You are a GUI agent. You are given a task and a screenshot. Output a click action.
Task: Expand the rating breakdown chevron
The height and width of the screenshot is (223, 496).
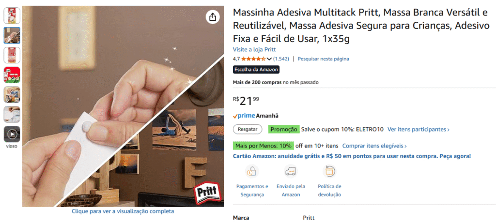click(x=269, y=59)
